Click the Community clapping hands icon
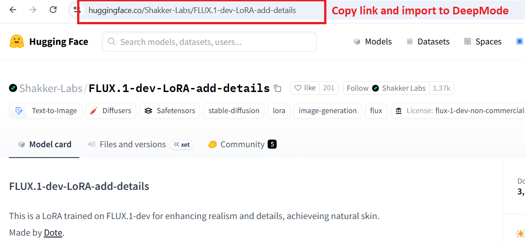525x246 pixels. coord(213,145)
